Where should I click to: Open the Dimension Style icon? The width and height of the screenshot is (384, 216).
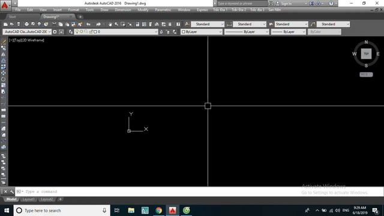pyautogui.click(x=229, y=24)
